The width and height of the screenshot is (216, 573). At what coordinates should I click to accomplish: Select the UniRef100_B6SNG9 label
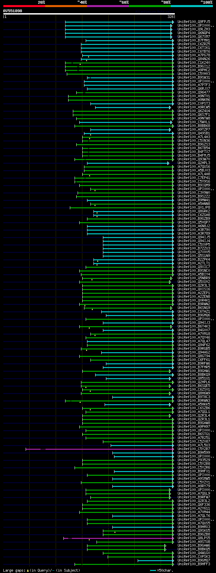point(194,308)
